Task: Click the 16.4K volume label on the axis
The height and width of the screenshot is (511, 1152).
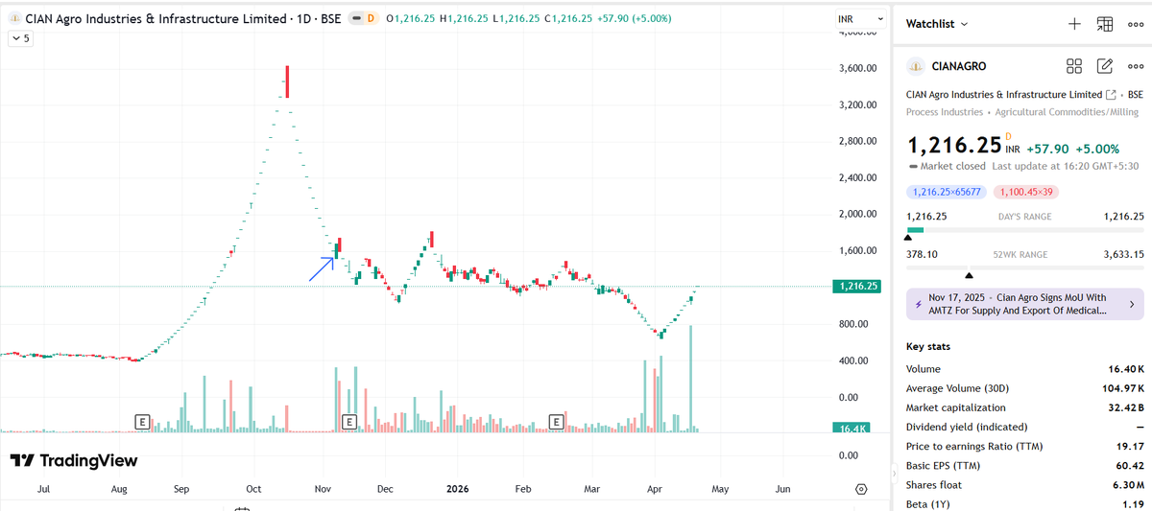Action: point(852,428)
